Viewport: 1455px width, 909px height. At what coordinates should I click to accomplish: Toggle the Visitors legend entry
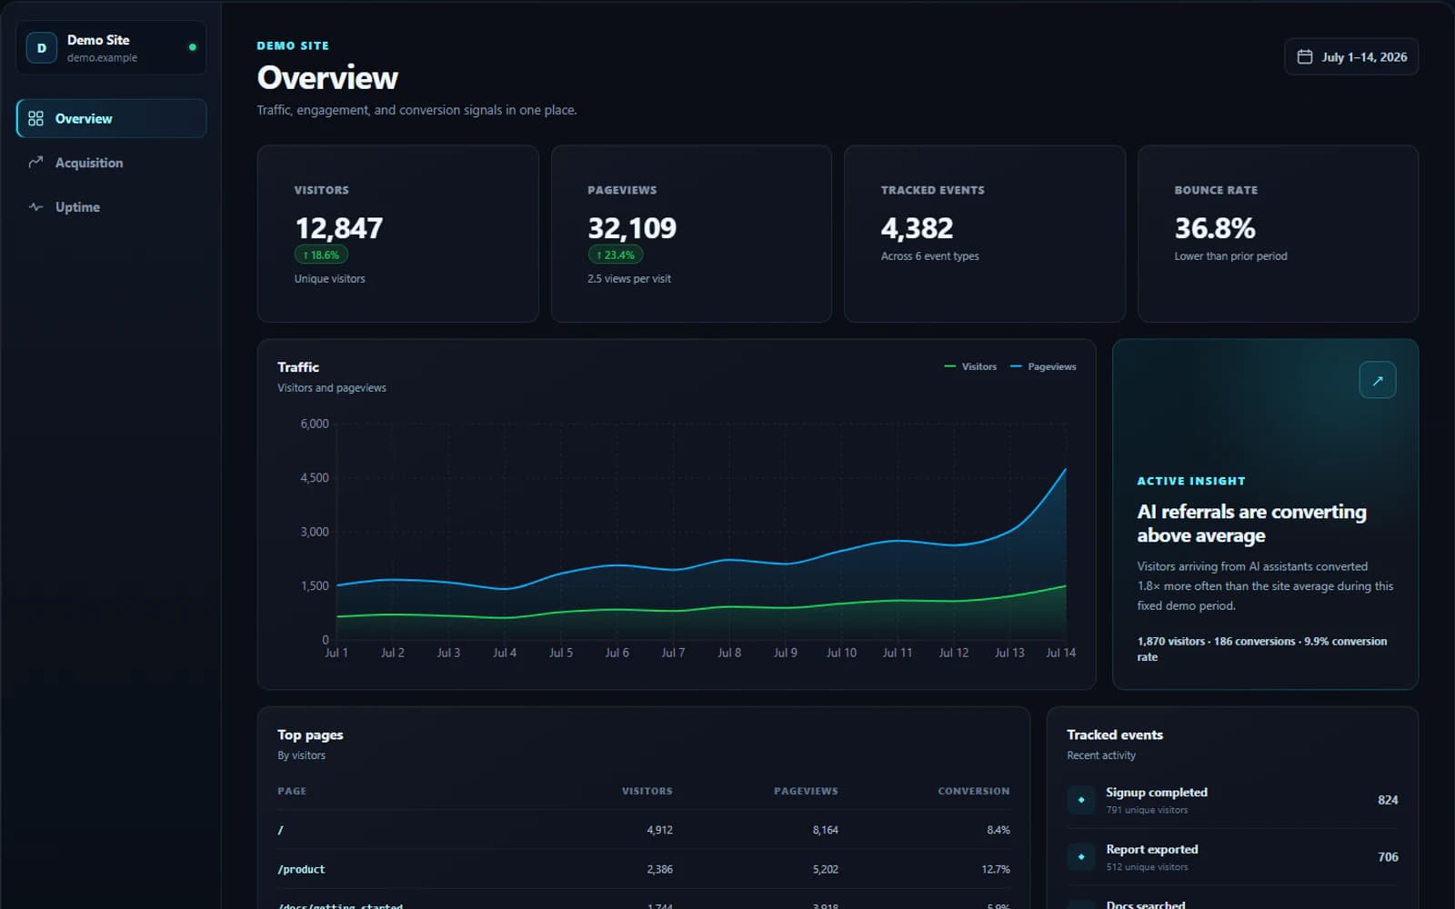point(970,366)
